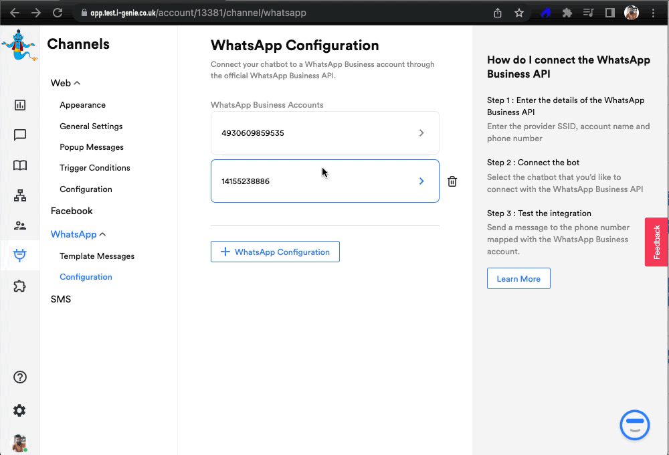Image resolution: width=669 pixels, height=455 pixels.
Task: Click the add WhatsApp Configuration button
Action: click(x=275, y=252)
